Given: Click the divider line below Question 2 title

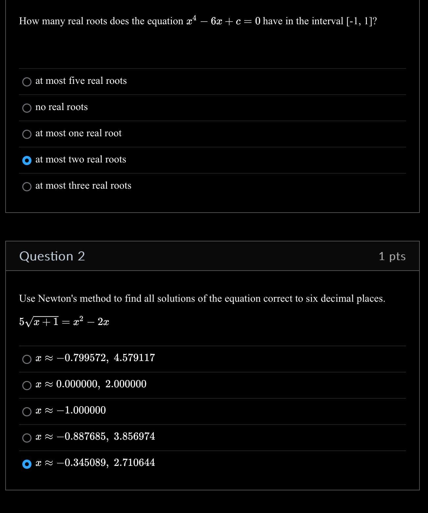Looking at the screenshot, I should tap(213, 271).
